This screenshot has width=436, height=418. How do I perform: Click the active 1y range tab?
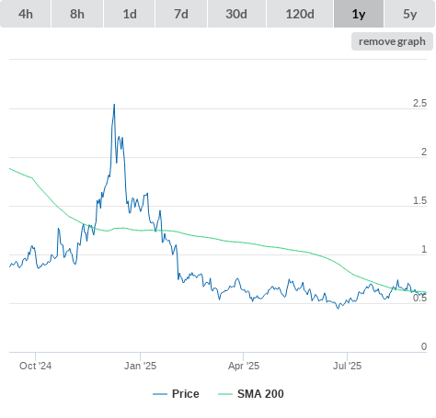point(359,14)
